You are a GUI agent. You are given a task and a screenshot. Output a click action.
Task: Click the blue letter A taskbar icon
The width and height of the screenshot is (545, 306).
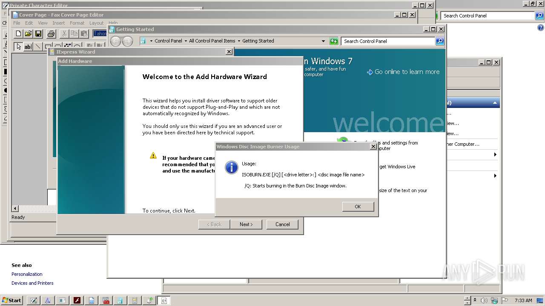47,300
